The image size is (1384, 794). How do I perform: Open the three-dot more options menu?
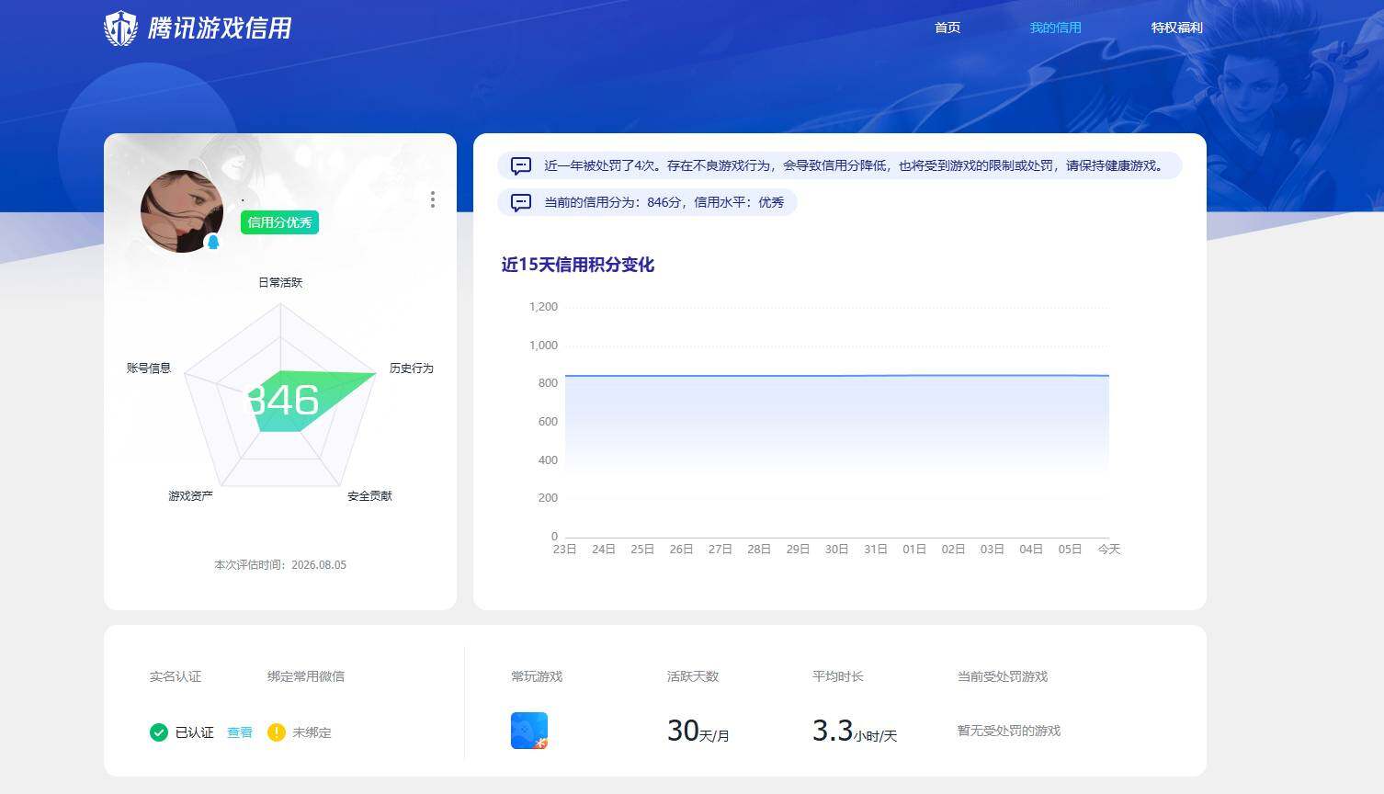pos(432,199)
